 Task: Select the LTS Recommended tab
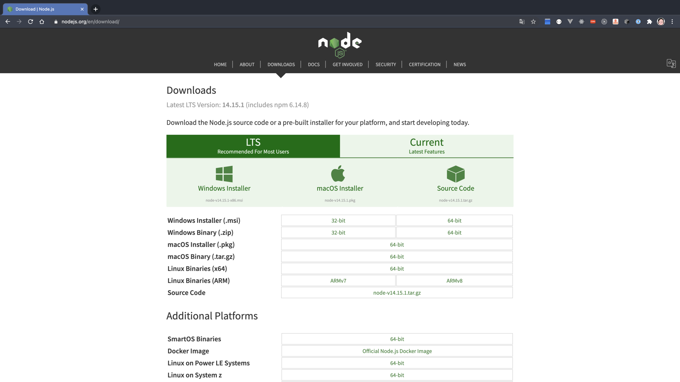253,146
